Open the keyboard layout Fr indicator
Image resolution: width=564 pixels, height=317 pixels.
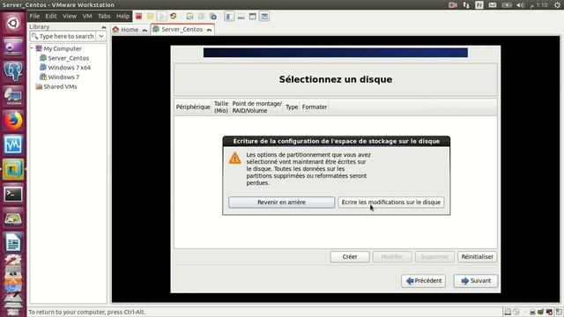tap(479, 5)
